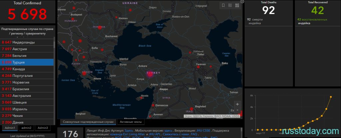
Task: Click the red marker near Yerevan
Action: click(x=198, y=67)
